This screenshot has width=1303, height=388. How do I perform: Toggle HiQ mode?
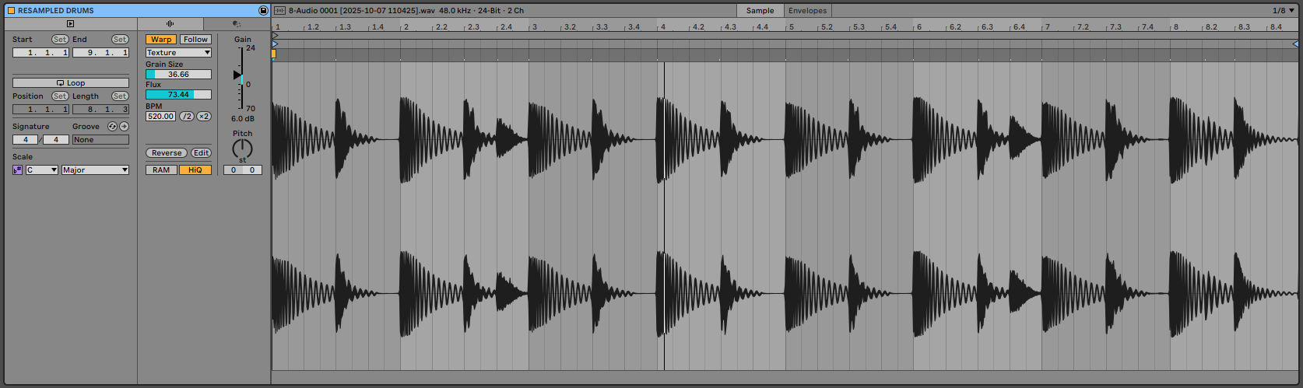tap(195, 170)
